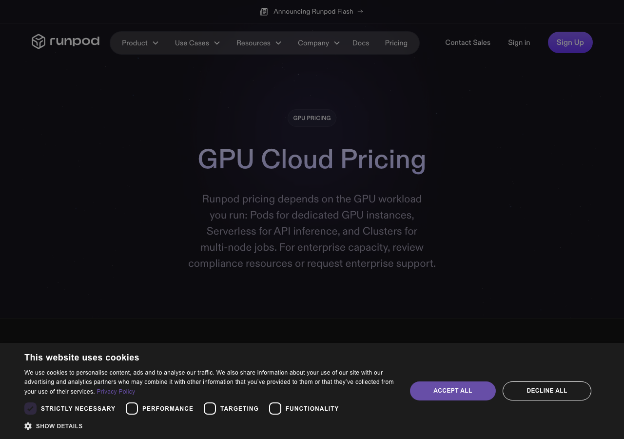Screen dimensions: 624x439
Task: Open the Use Cases nav menu
Action: tap(197, 43)
